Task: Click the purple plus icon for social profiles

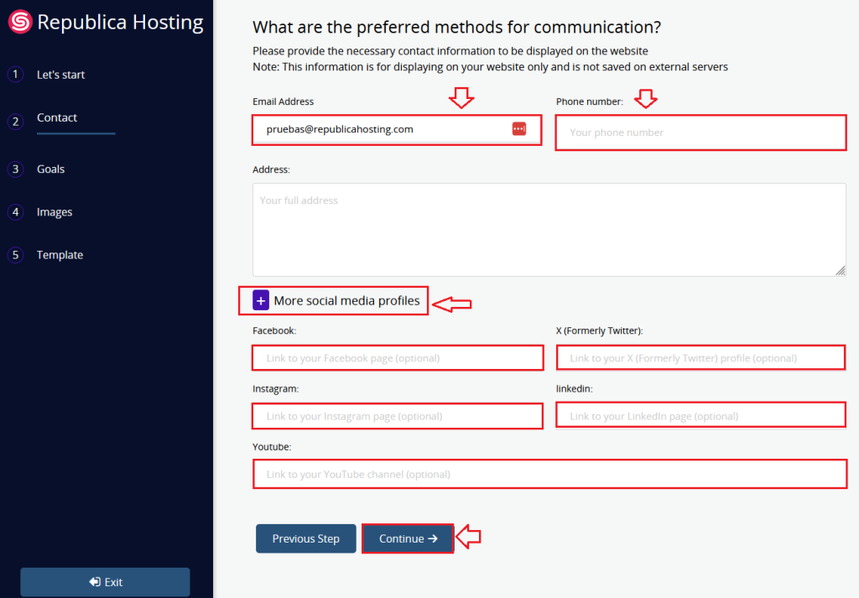Action: 261,301
